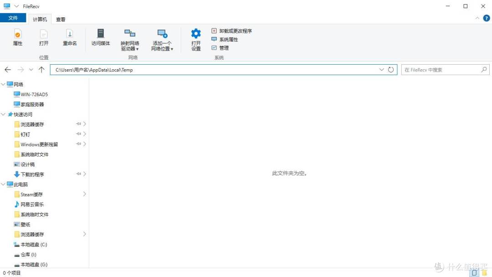Switch to the 查看 tab
The image size is (492, 277).
click(61, 19)
